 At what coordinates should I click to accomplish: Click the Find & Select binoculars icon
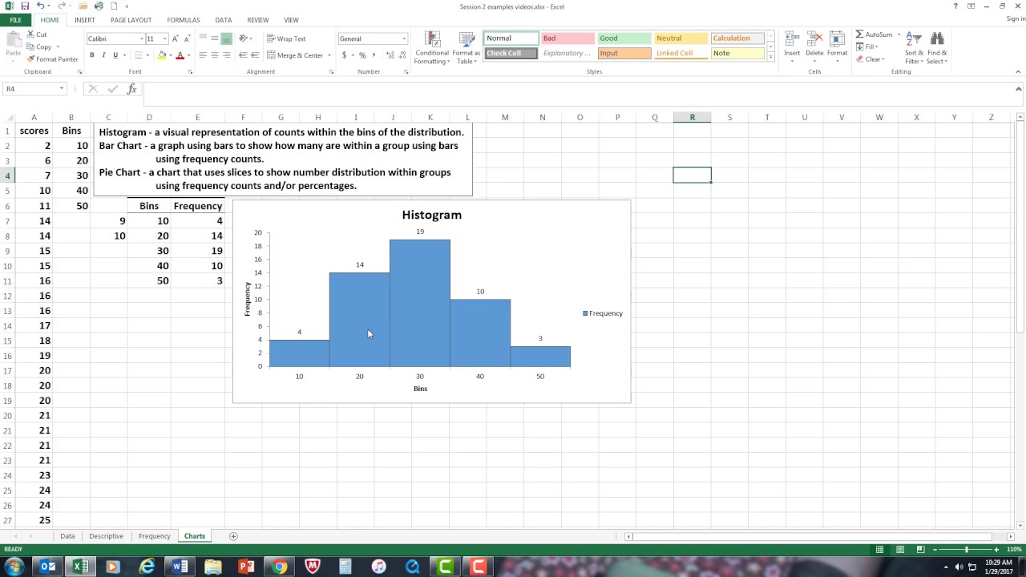click(937, 39)
